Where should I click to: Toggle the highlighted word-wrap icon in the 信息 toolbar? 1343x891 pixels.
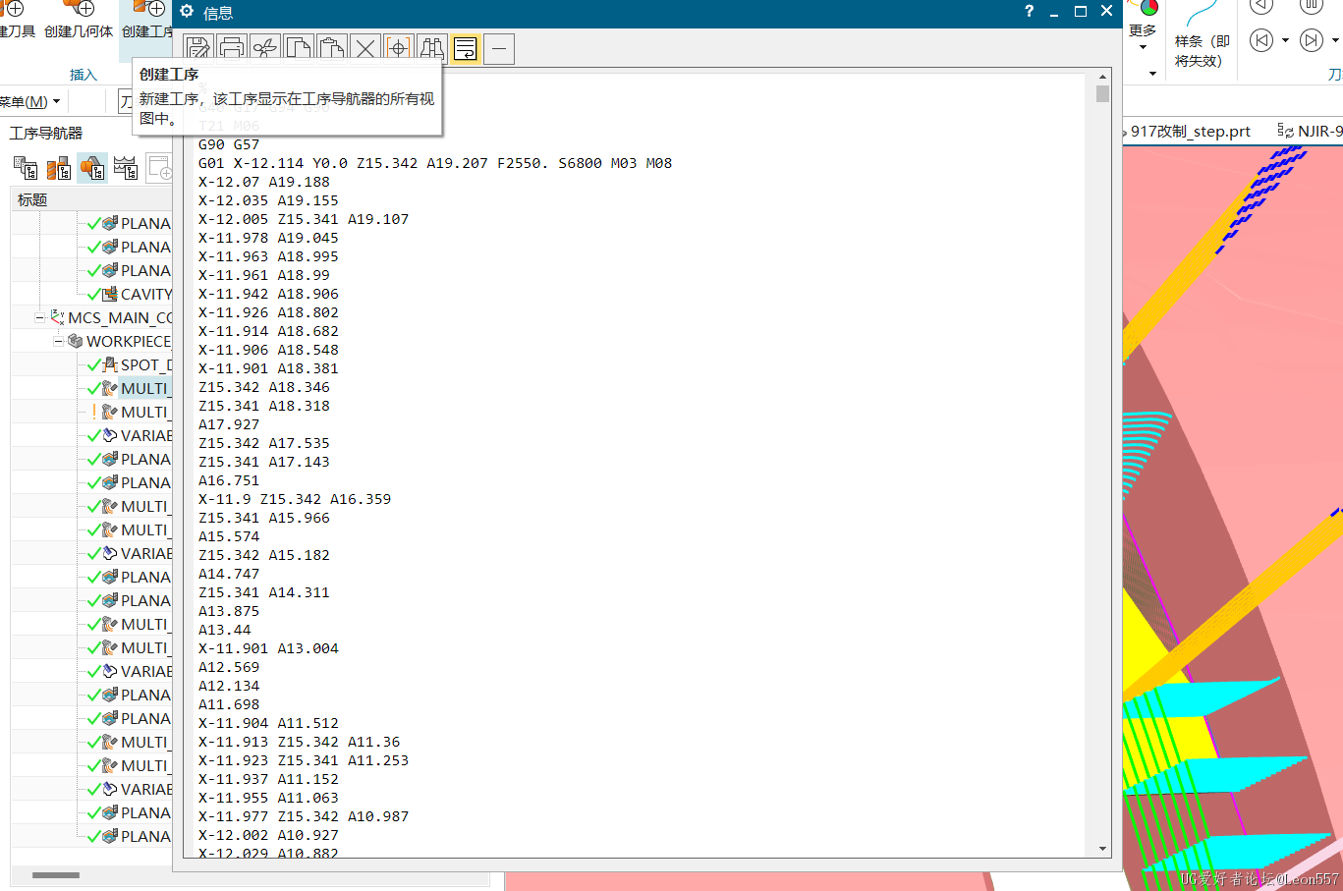pos(465,48)
